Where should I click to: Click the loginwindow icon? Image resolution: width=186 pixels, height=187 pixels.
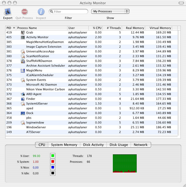(x=23, y=122)
